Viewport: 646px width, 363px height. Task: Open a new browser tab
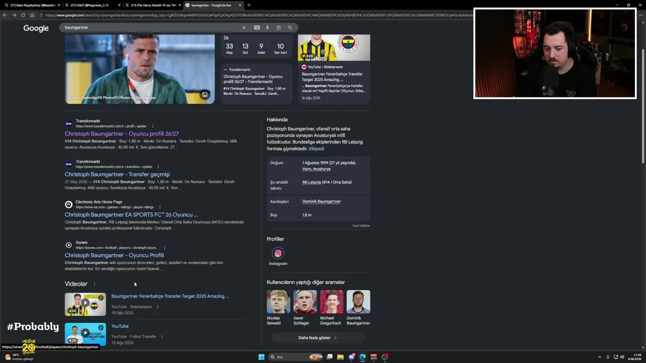pos(249,5)
